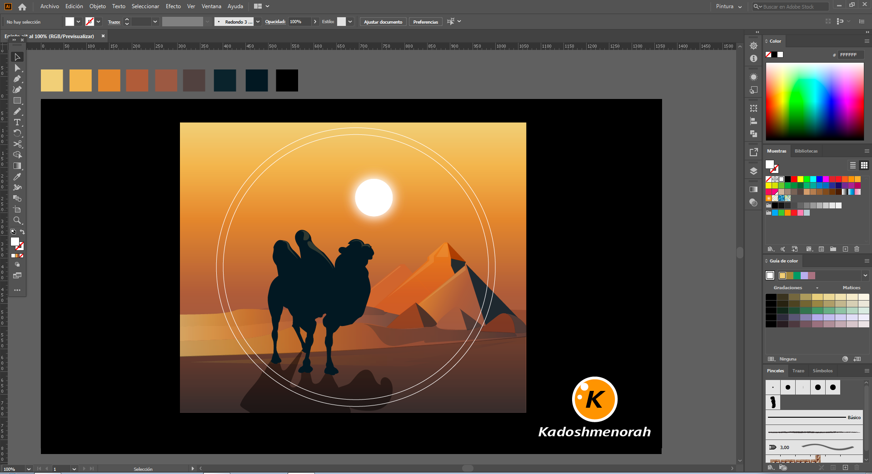This screenshot has height=474, width=872.
Task: Click the Ajustar documento button
Action: (383, 22)
